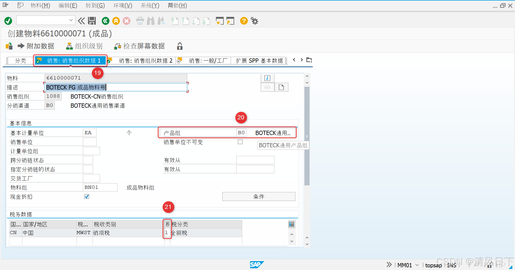Switch to the 扩展 SPP 基本数据 tab
The image size is (515, 270).
(x=259, y=61)
